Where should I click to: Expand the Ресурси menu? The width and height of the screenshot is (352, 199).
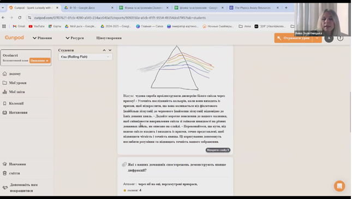[x=75, y=38]
